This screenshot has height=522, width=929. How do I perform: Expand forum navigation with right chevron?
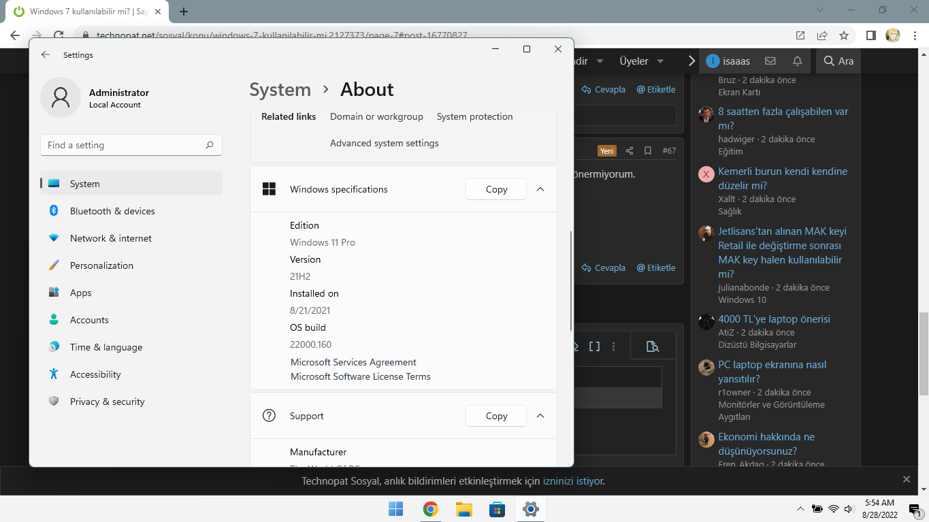(691, 61)
